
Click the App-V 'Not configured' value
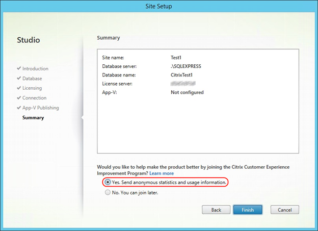coord(187,92)
